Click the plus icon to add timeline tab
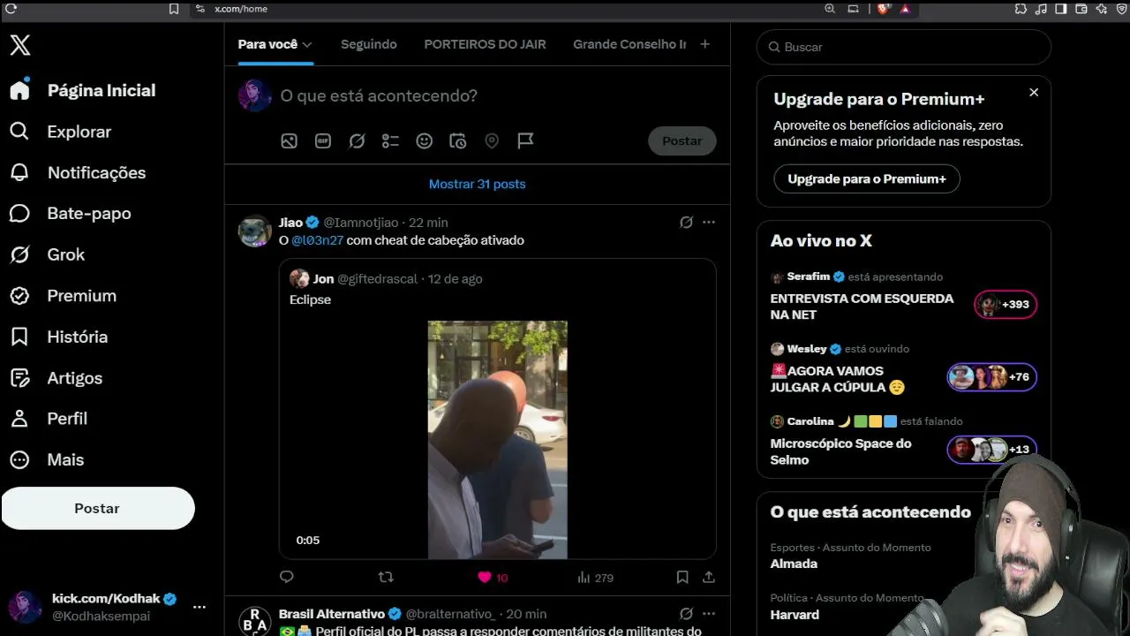Viewport: 1130px width, 636px height. coord(704,44)
